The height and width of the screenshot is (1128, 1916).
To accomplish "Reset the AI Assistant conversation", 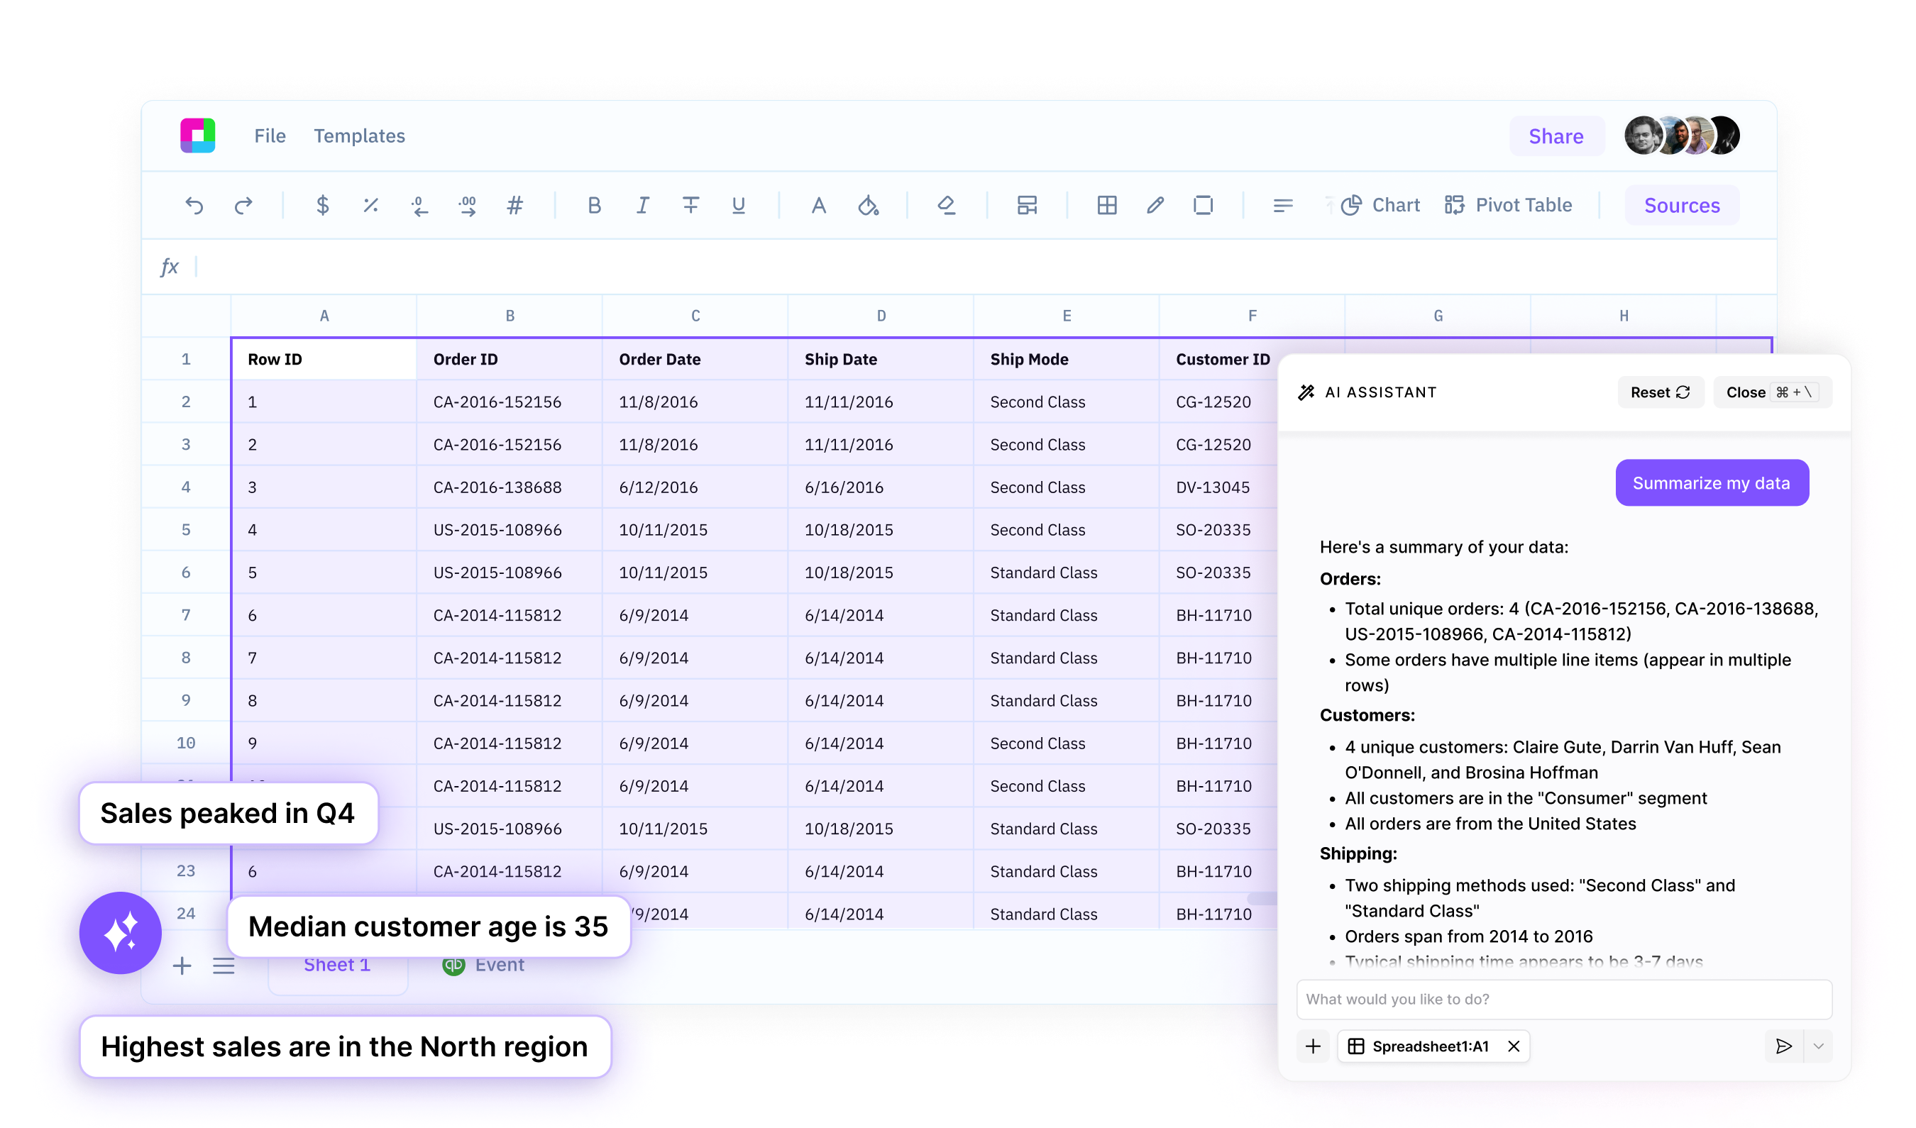I will point(1660,392).
